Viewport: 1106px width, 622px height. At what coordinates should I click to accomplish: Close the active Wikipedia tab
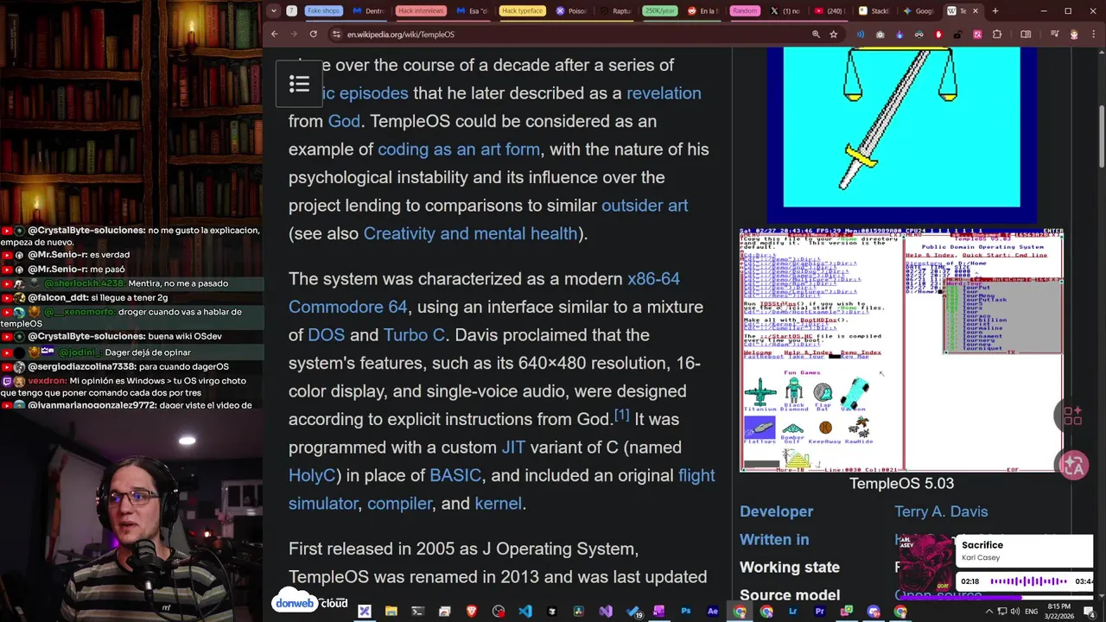(x=976, y=10)
